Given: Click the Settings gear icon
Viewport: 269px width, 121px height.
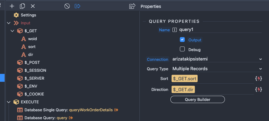Looking at the screenshot, I should pyautogui.click(x=16, y=15).
